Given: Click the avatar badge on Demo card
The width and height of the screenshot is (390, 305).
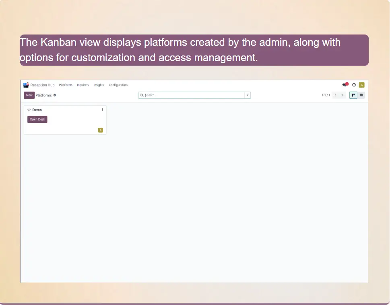Looking at the screenshot, I should click(x=100, y=130).
